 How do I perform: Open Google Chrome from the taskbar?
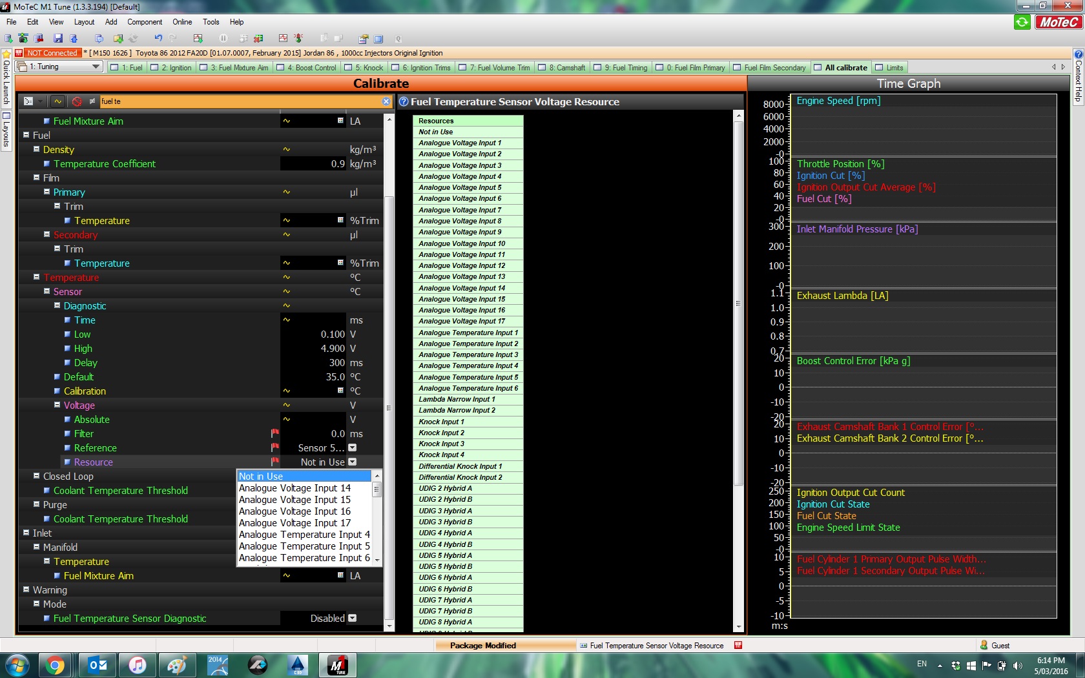coord(55,665)
